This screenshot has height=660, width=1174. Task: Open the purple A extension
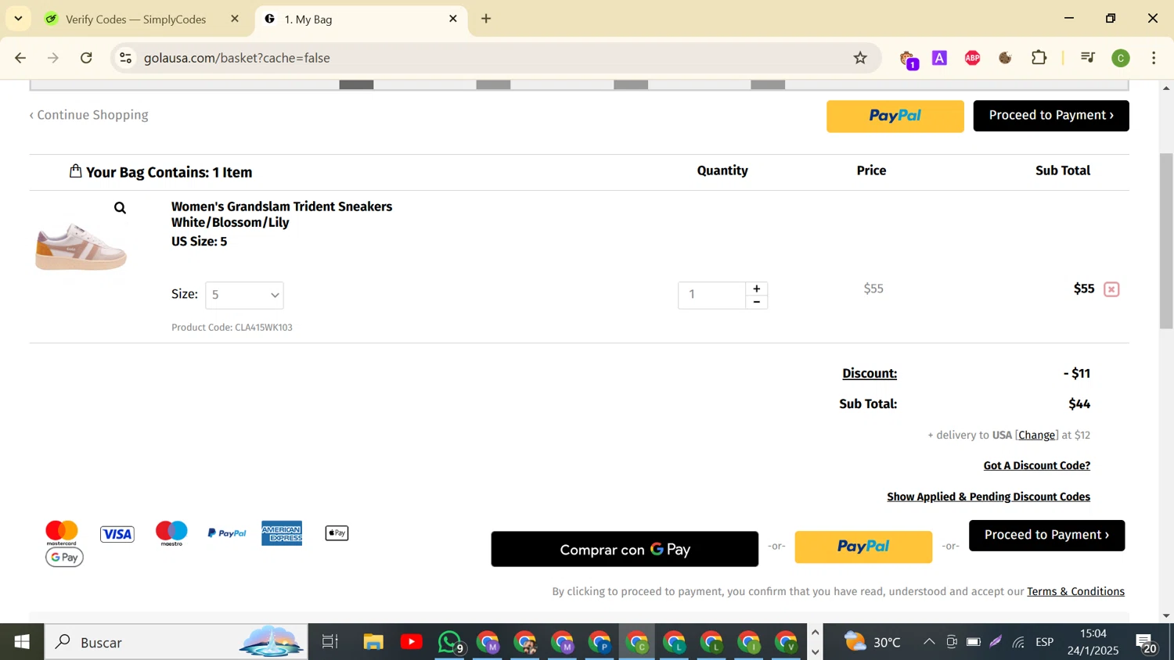pyautogui.click(x=940, y=58)
